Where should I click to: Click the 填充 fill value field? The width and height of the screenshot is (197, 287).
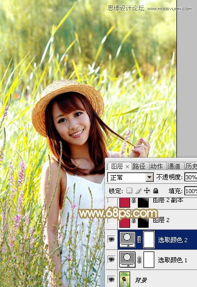pyautogui.click(x=191, y=191)
